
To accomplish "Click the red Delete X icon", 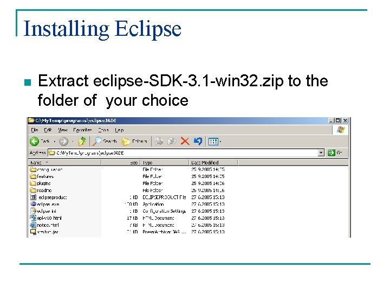I will (x=185, y=141).
